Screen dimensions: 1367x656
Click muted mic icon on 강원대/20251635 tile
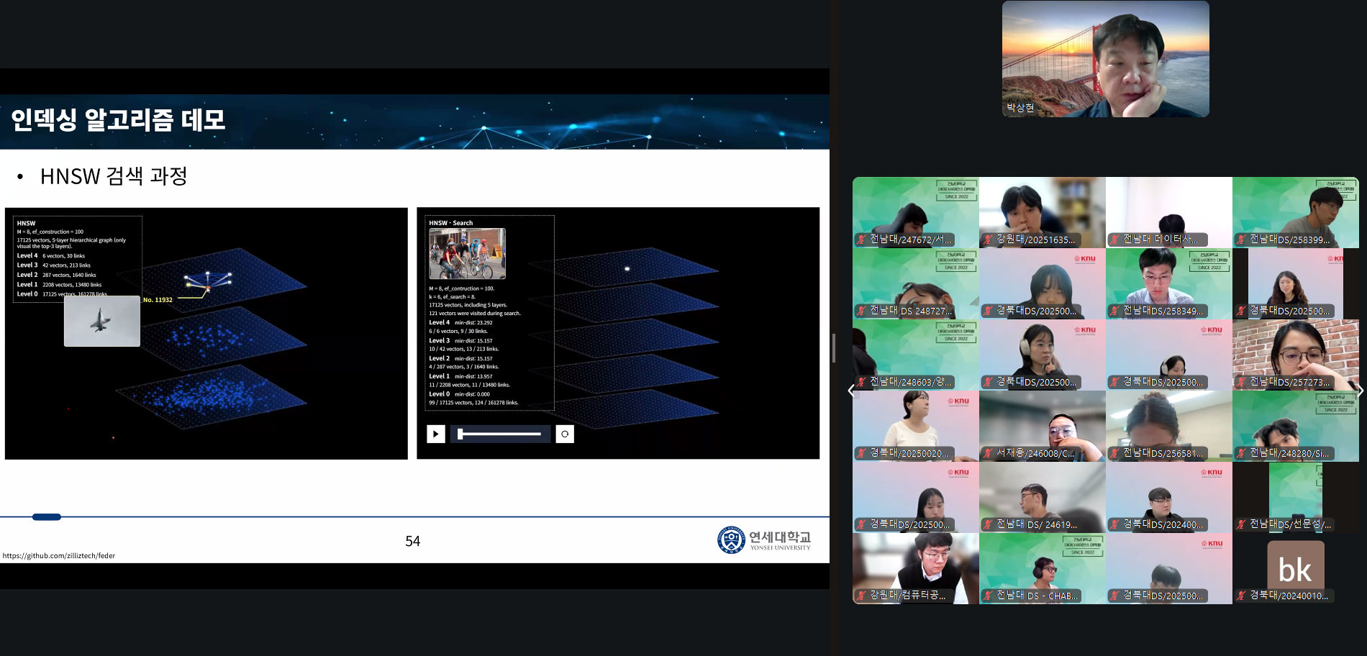click(988, 240)
